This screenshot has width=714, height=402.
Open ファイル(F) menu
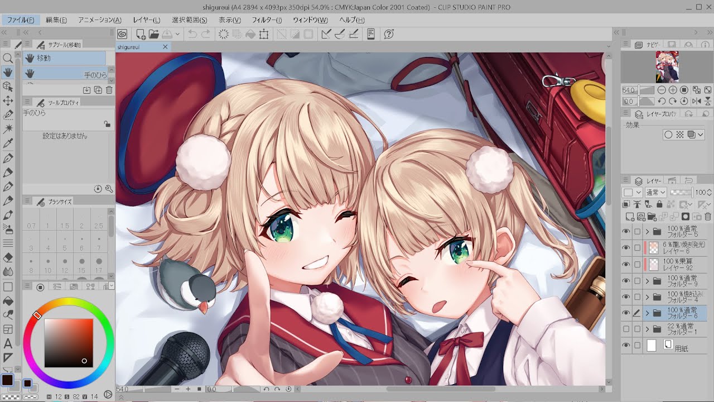point(21,20)
